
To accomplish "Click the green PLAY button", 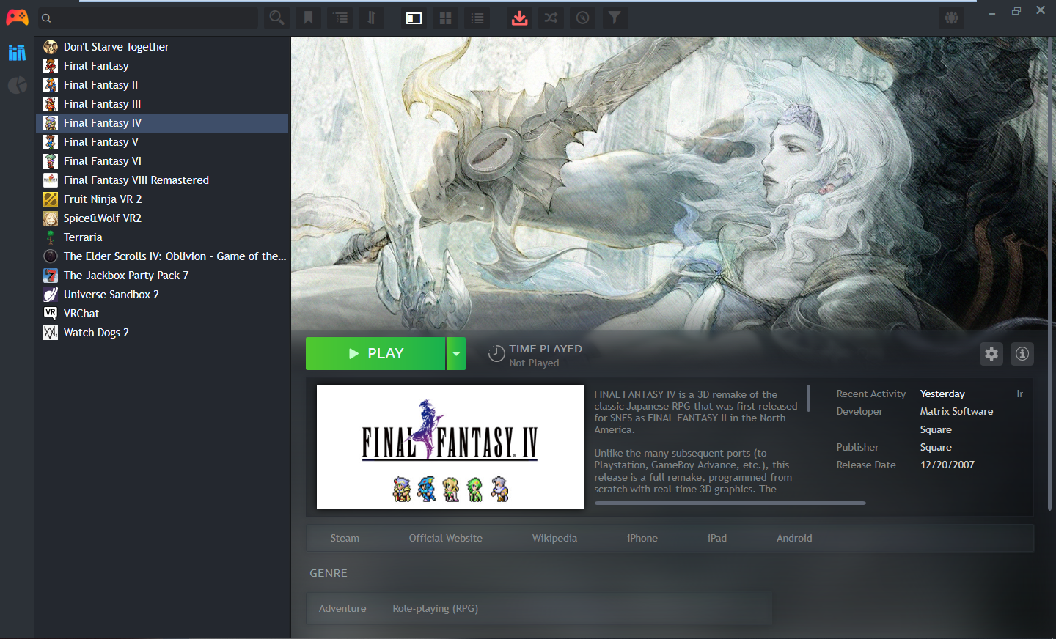I will tap(375, 354).
